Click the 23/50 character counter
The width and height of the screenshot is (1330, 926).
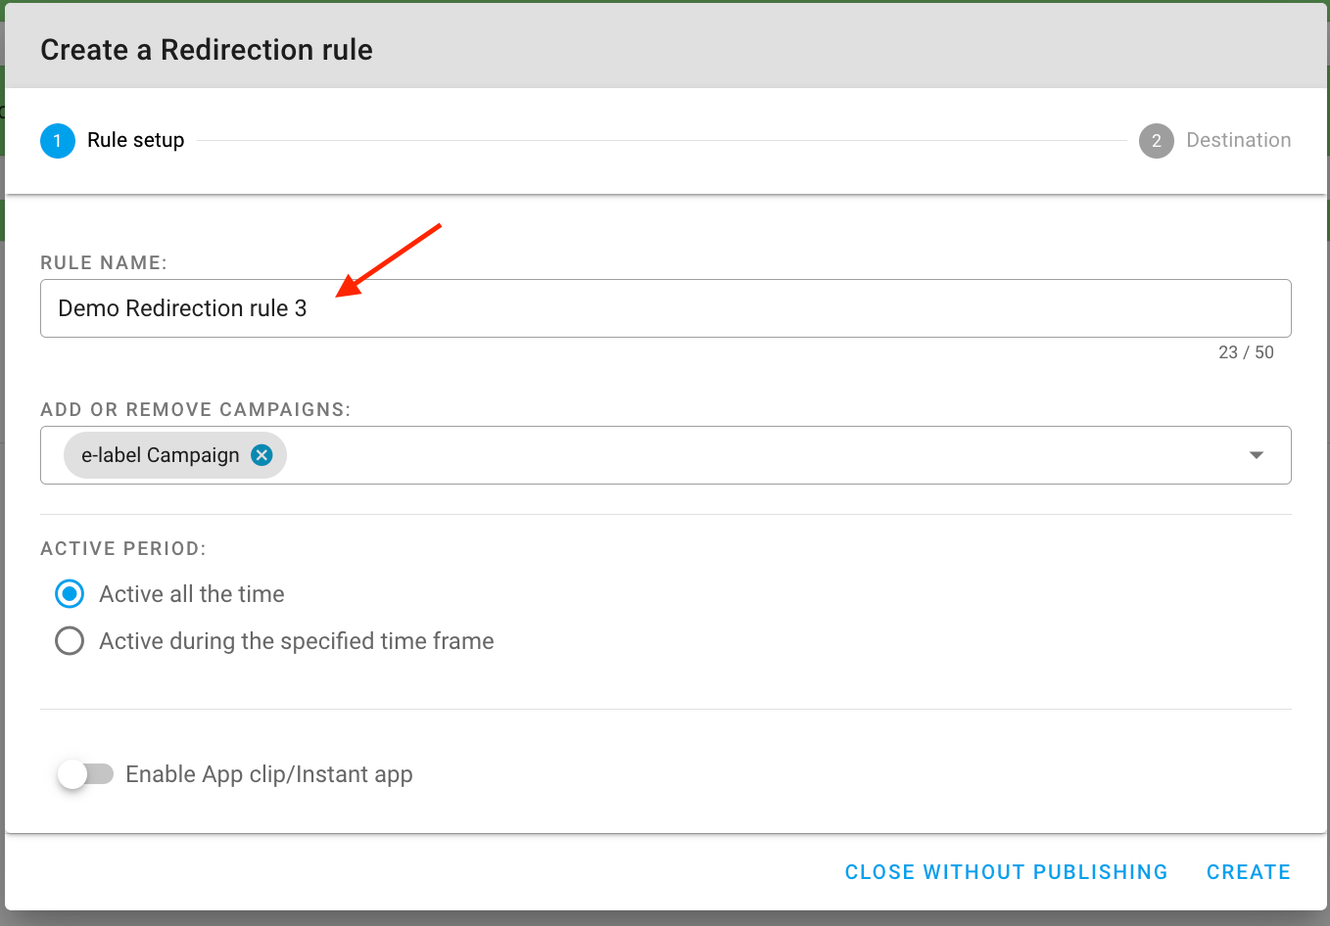click(x=1246, y=352)
